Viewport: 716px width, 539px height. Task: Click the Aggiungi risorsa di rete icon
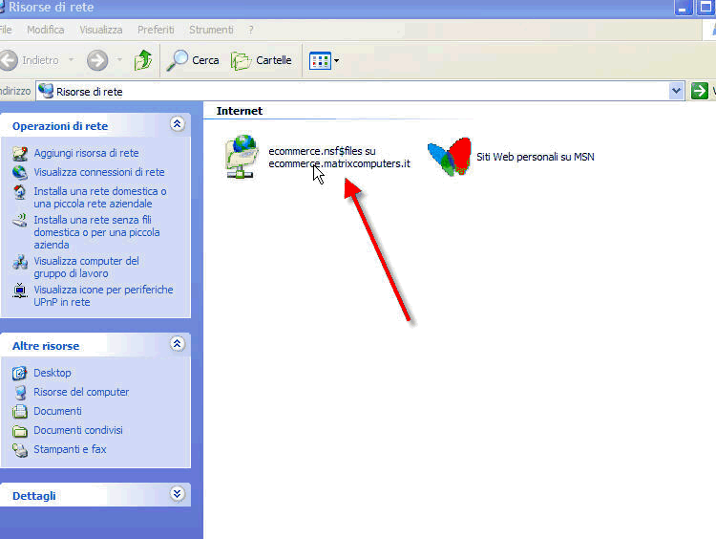pyautogui.click(x=20, y=154)
